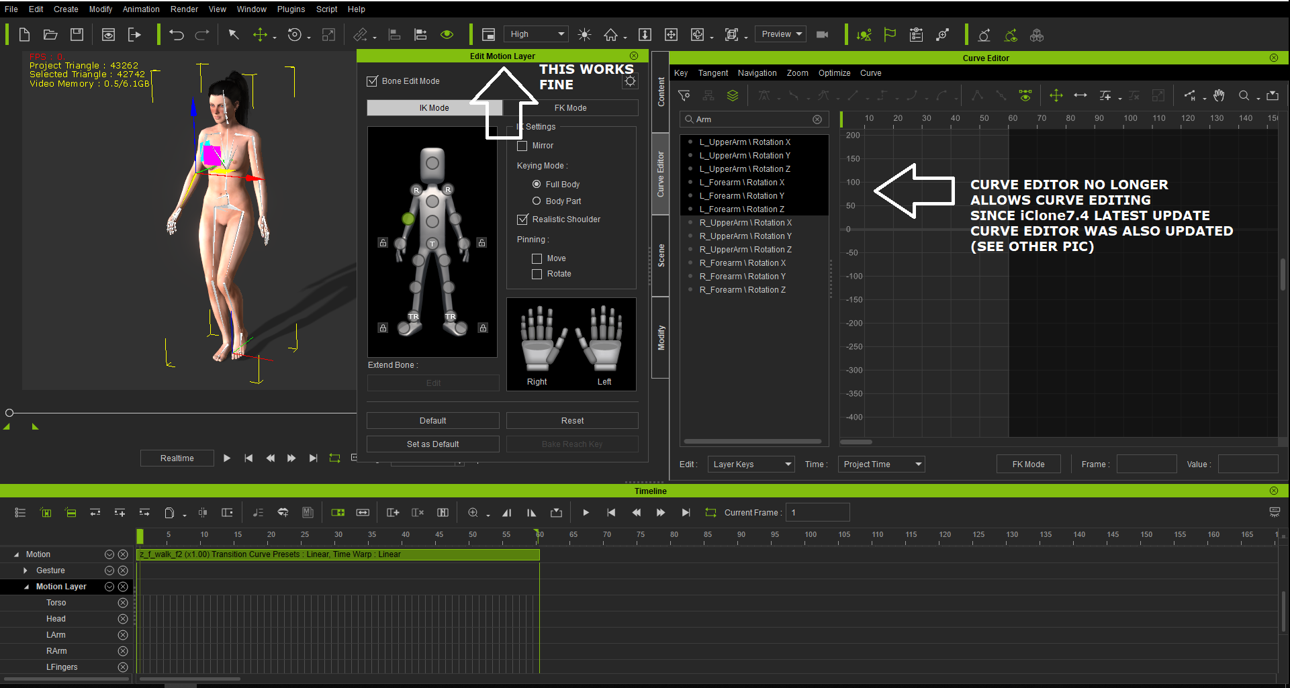Enable the Move pinning checkbox
1290x688 pixels.
coord(537,258)
